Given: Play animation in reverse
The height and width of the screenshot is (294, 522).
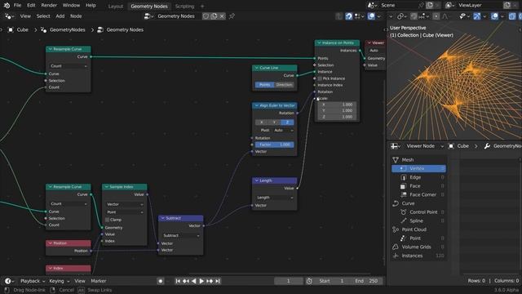Looking at the screenshot, I should tap(194, 281).
